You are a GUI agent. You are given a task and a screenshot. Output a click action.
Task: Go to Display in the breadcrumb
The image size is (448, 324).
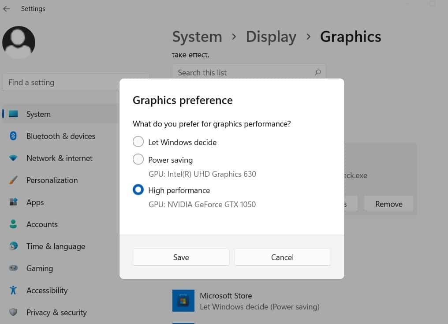pyautogui.click(x=271, y=37)
